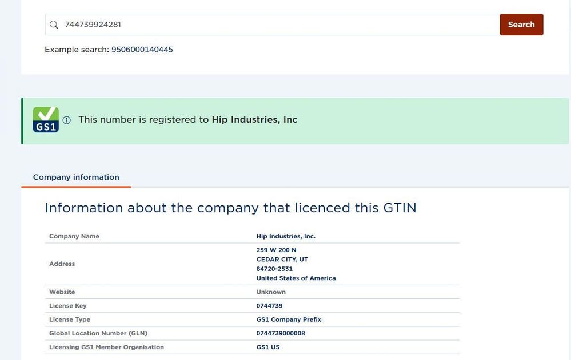This screenshot has width=571, height=360.
Task: Click the United States of America text
Action: pos(296,278)
